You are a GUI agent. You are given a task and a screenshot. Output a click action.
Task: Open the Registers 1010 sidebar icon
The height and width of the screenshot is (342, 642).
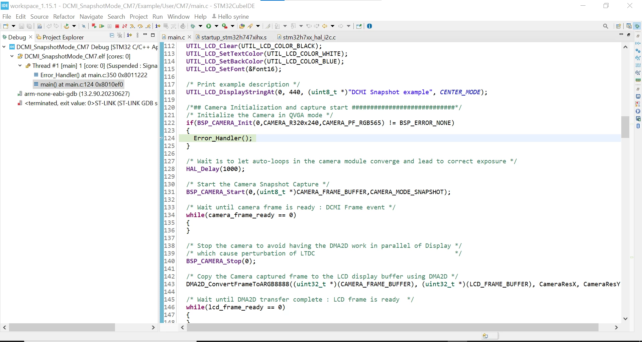click(638, 65)
